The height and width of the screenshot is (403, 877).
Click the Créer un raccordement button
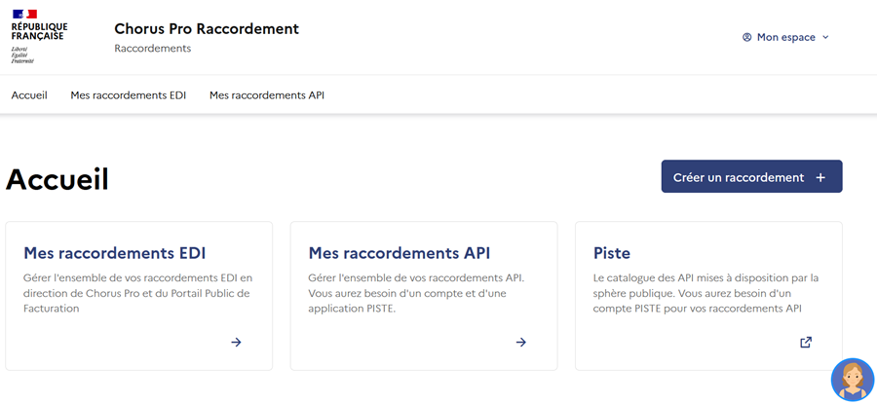tap(739, 177)
